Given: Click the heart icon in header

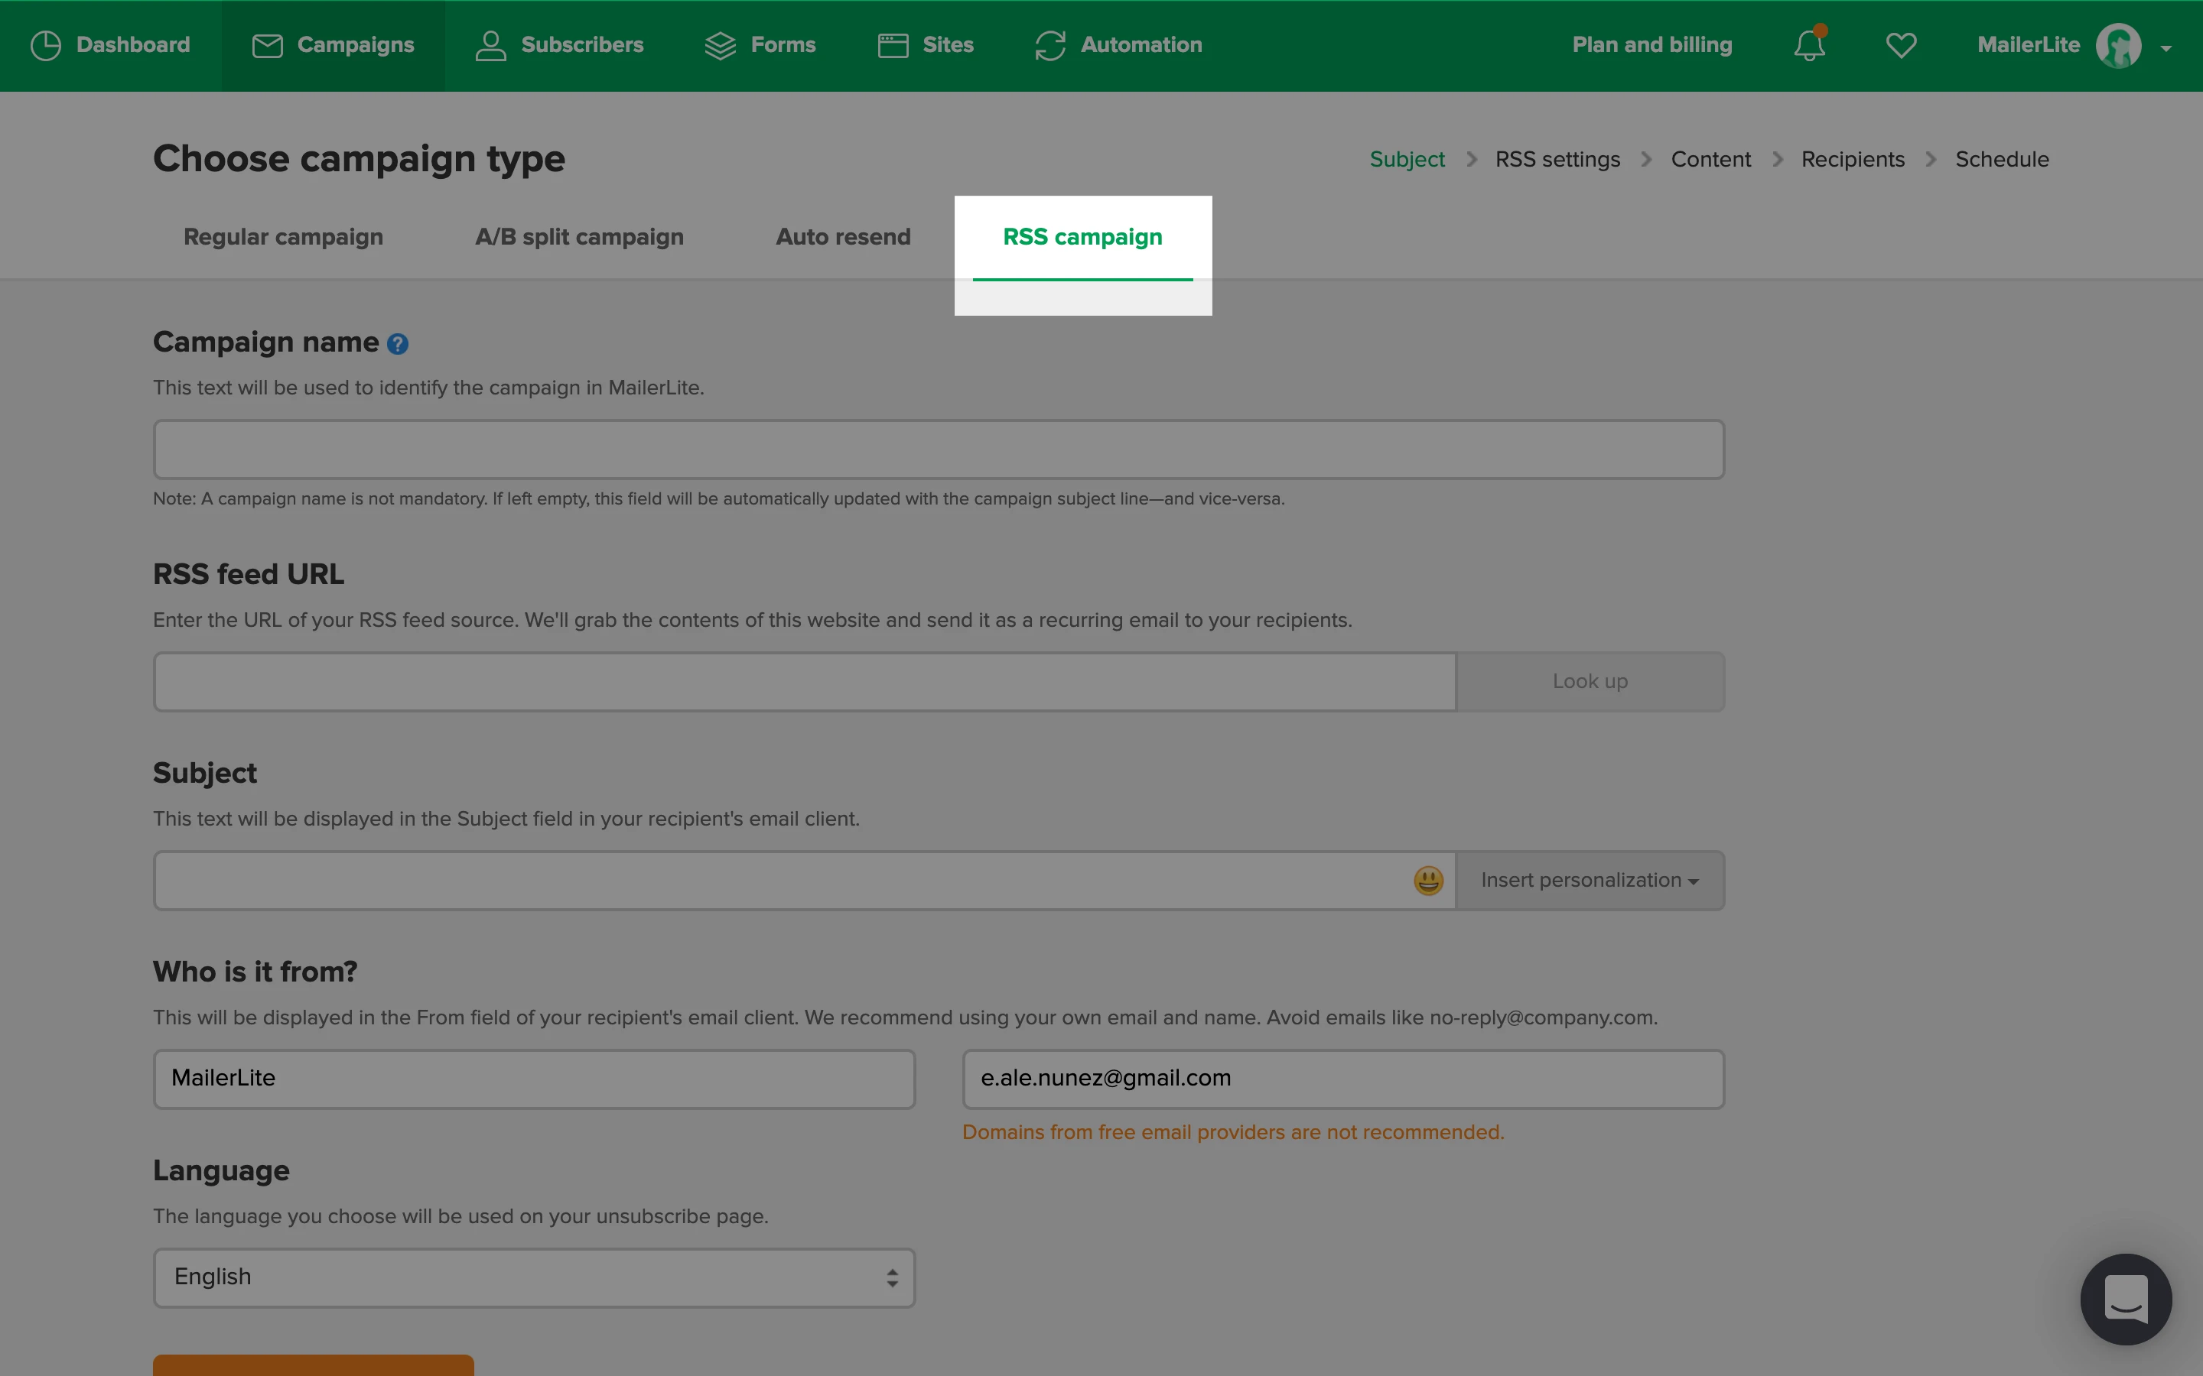Looking at the screenshot, I should point(1901,44).
